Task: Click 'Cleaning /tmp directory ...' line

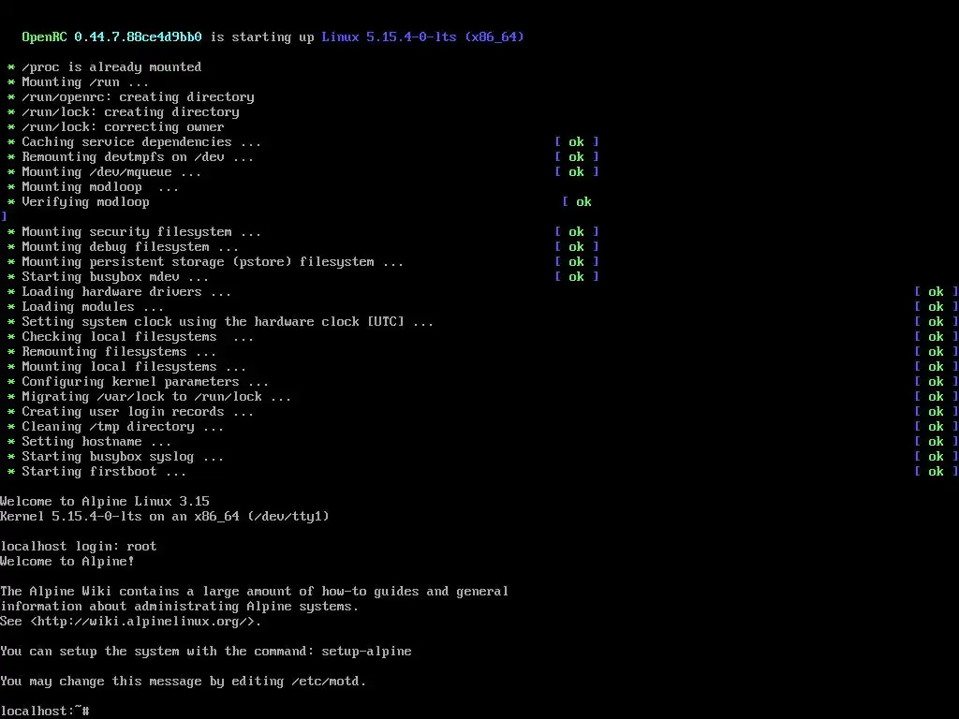Action: pyautogui.click(x=123, y=426)
